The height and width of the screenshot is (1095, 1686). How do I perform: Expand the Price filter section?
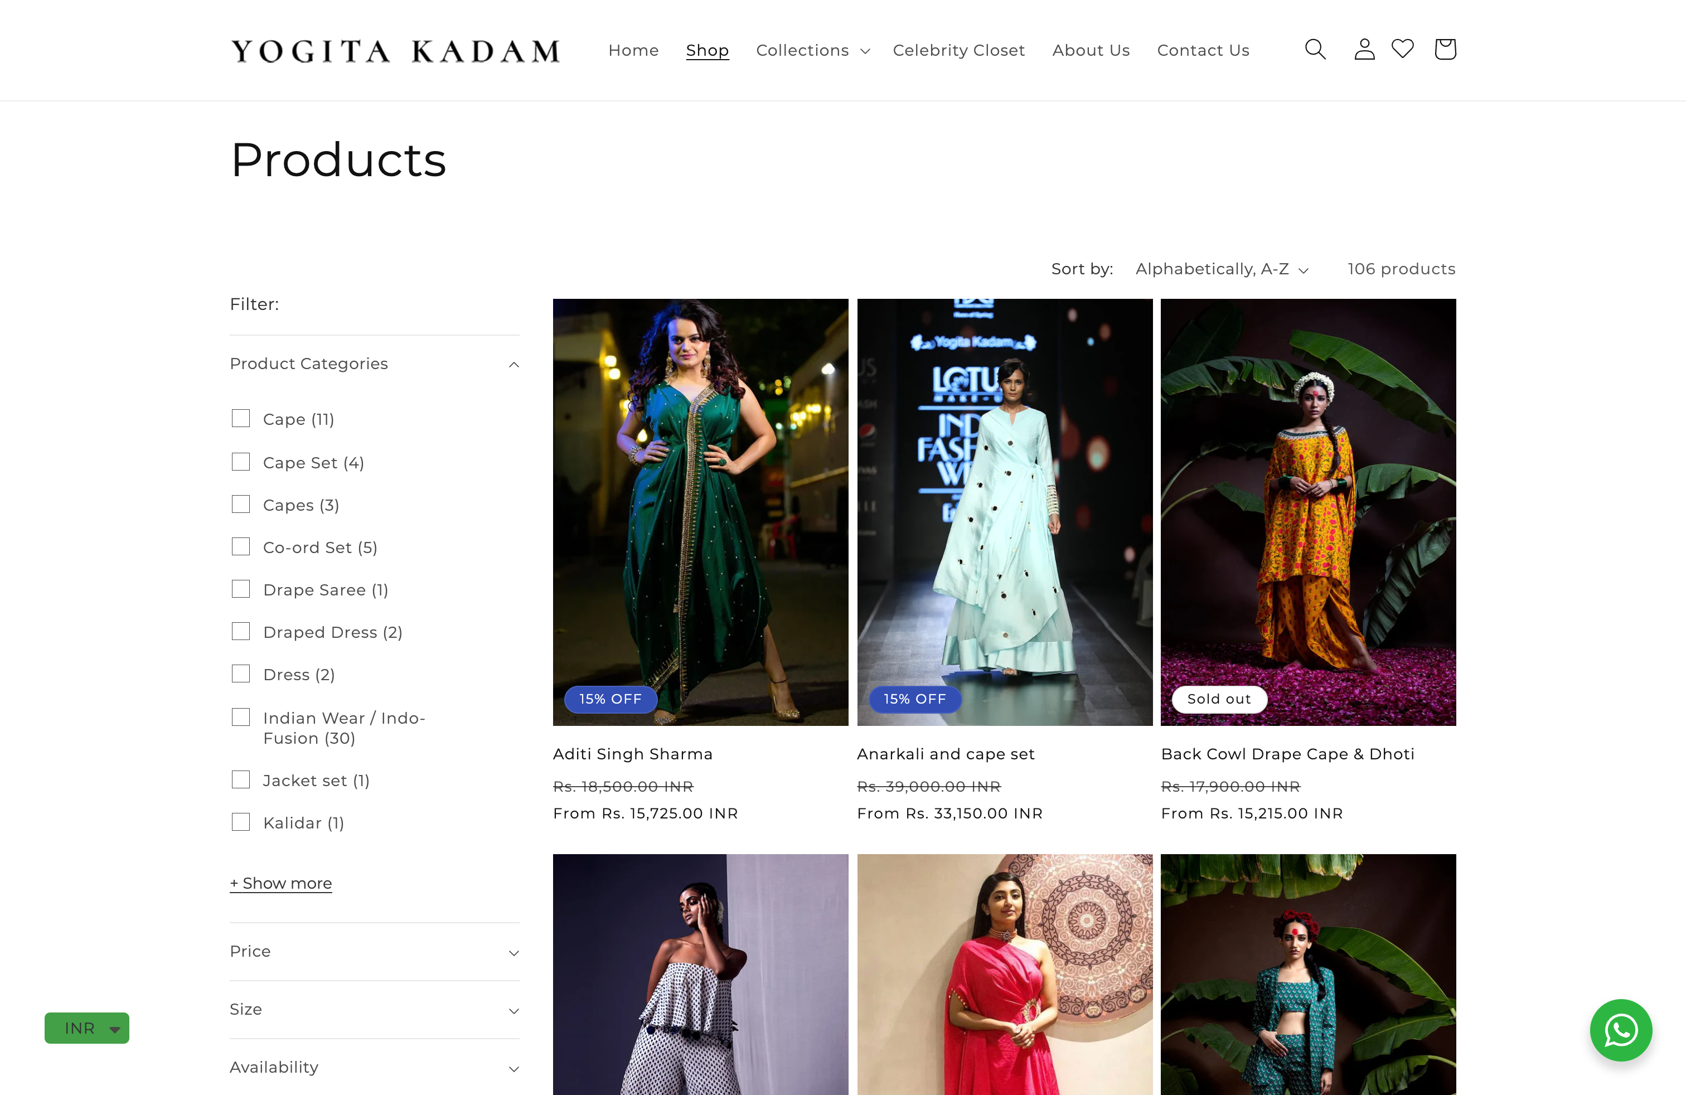[x=513, y=953]
